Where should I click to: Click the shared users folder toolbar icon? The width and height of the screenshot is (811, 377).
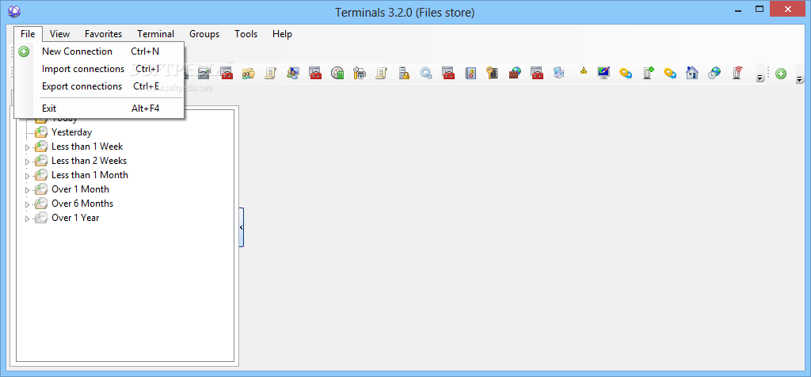point(249,74)
